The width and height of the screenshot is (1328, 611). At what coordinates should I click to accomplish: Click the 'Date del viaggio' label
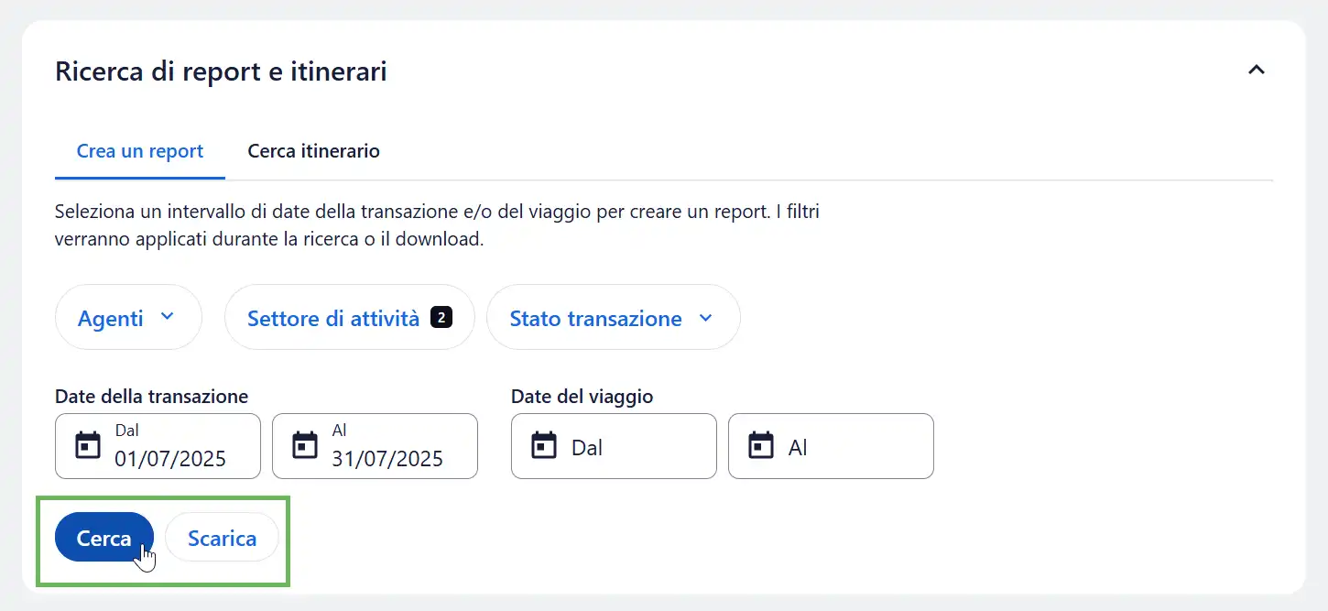582,397
